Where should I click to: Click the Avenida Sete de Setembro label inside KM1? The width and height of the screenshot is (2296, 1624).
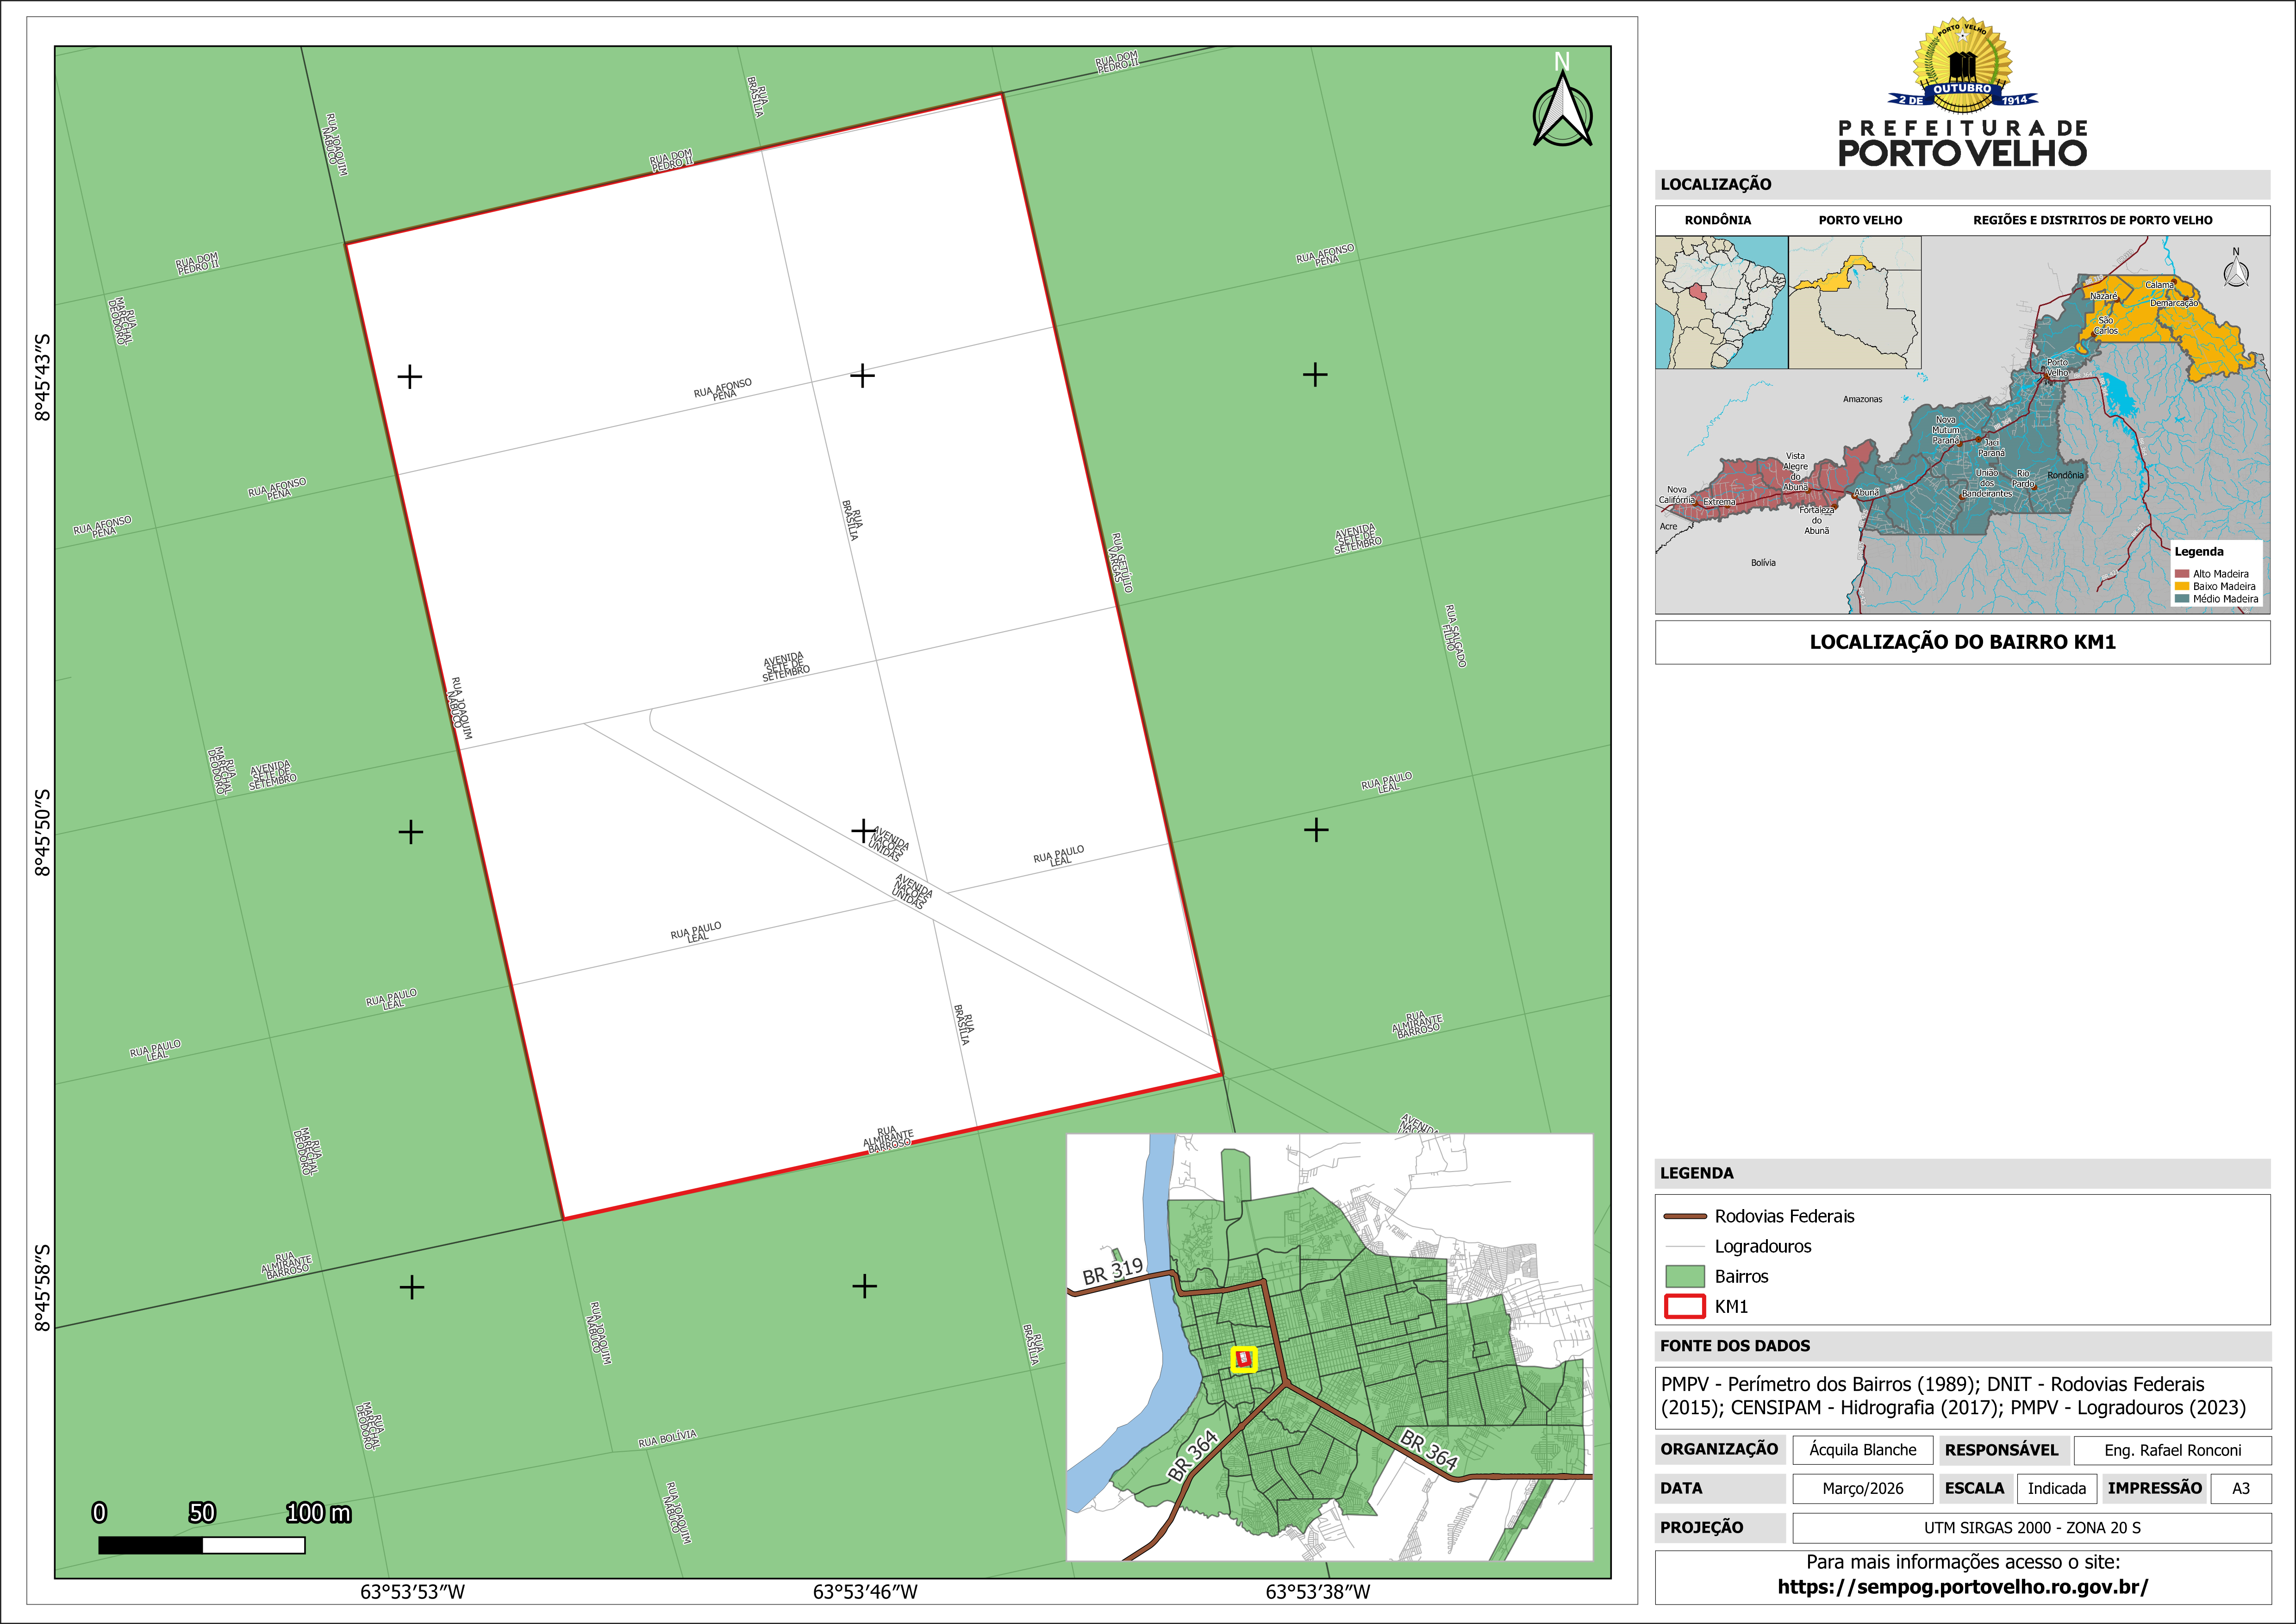tap(785, 667)
